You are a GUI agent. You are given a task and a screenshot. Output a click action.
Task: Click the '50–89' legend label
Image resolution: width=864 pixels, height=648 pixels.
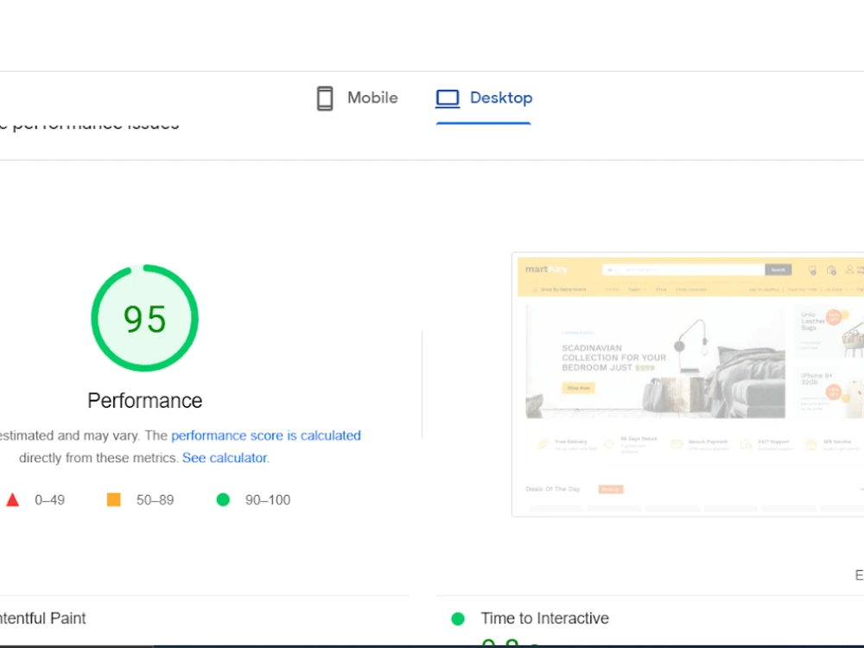point(156,499)
